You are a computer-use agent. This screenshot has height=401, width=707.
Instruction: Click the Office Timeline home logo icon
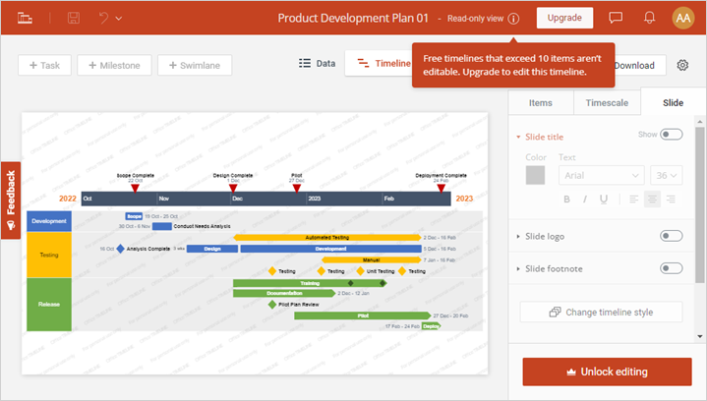click(25, 18)
